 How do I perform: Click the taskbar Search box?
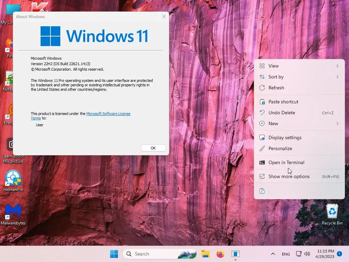pos(160,254)
